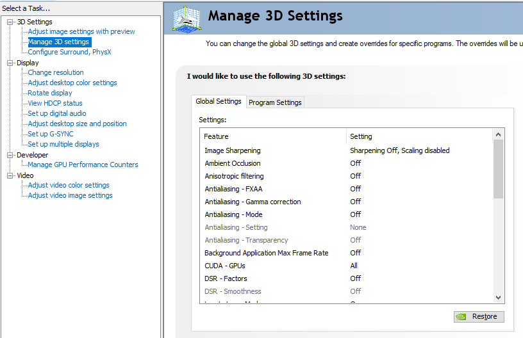Click the grayed Antialiasing - Transparency row

(x=347, y=241)
